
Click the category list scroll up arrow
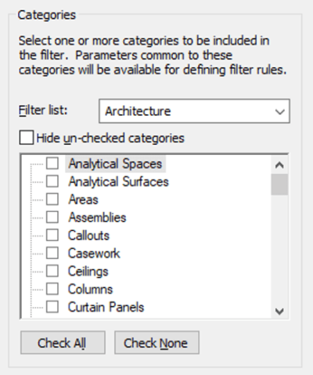(279, 165)
